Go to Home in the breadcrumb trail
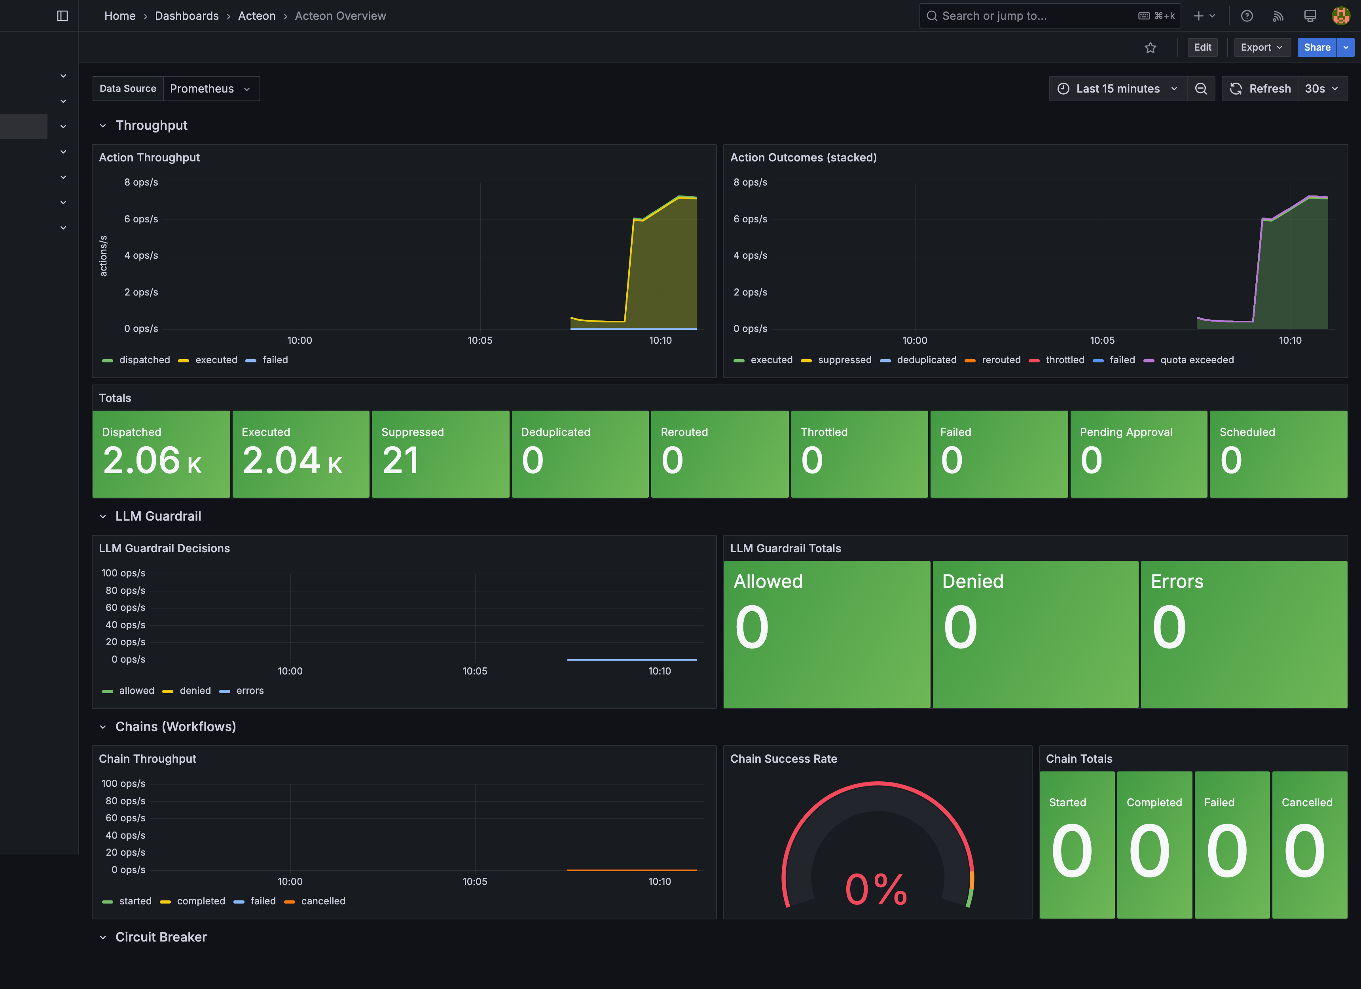 (x=119, y=15)
